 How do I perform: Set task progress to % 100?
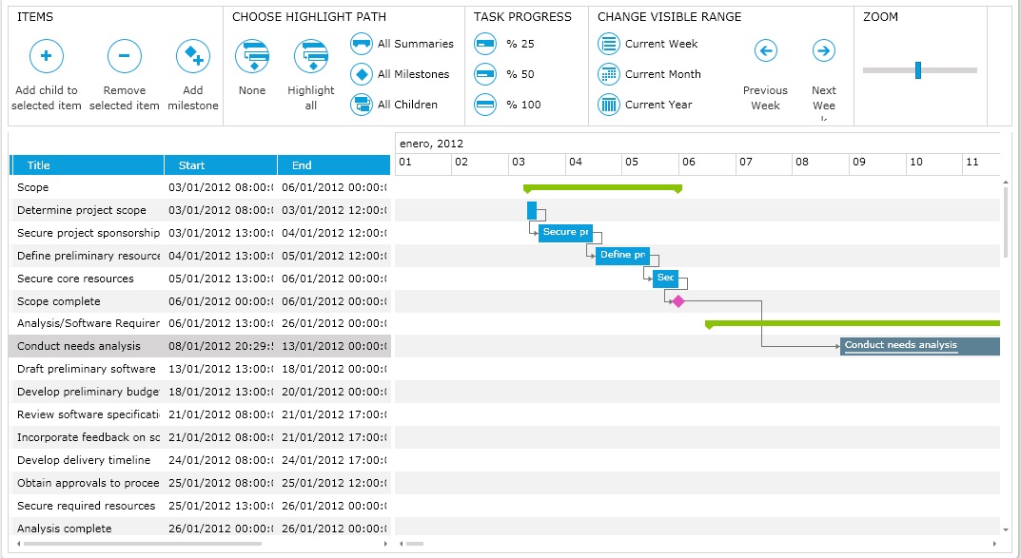tap(485, 105)
